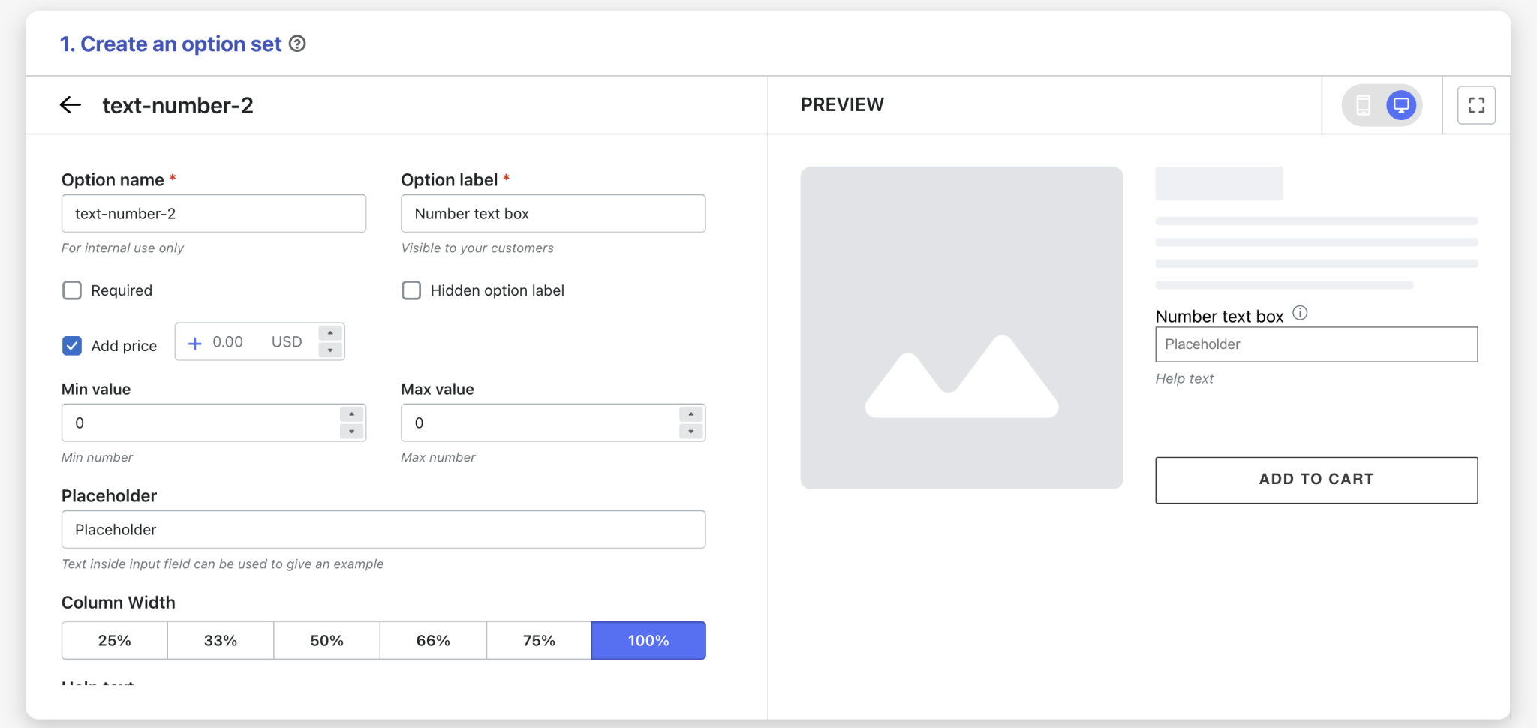Uncheck the Add price checkbox
The width and height of the screenshot is (1537, 728).
coord(72,345)
